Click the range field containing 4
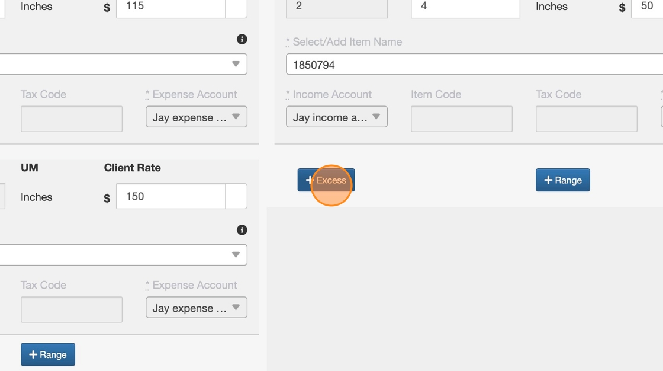The image size is (663, 371). pyautogui.click(x=465, y=7)
